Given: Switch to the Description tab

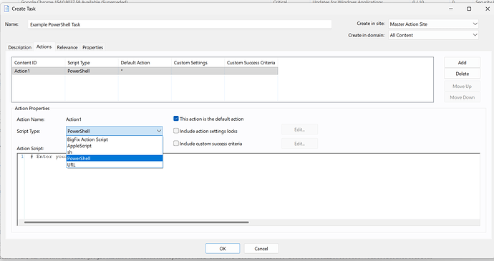Looking at the screenshot, I should [20, 47].
